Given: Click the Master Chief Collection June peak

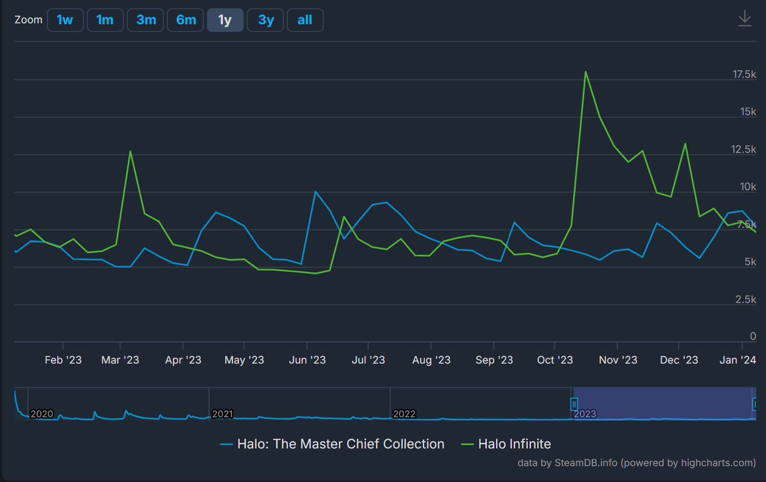Looking at the screenshot, I should click(x=315, y=192).
